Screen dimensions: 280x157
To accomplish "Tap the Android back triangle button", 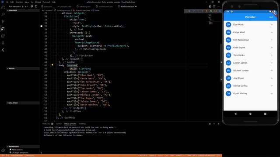I will 235,114.
